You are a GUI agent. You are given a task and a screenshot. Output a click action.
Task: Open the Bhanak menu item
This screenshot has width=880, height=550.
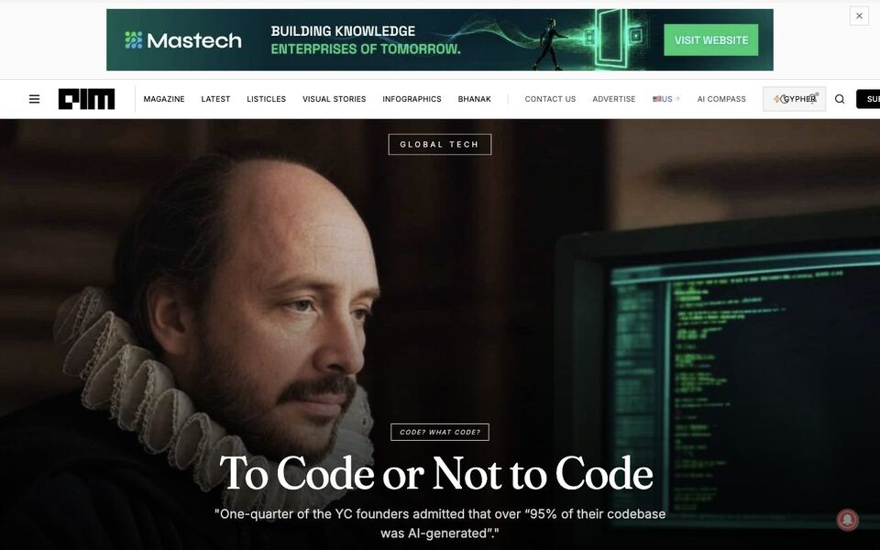(x=474, y=99)
